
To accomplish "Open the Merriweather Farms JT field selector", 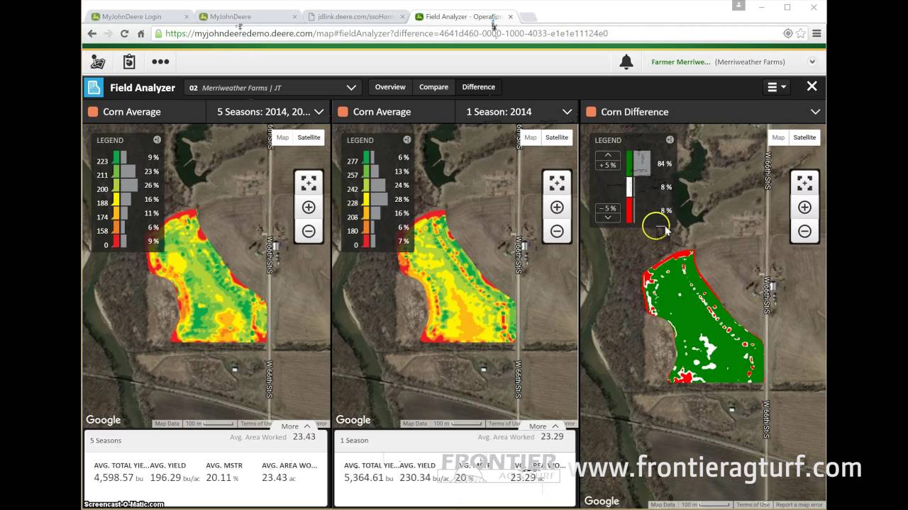I will [273, 88].
